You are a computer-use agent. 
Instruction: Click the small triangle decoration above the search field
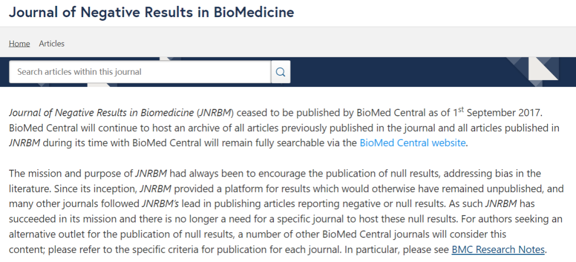click(170, 59)
